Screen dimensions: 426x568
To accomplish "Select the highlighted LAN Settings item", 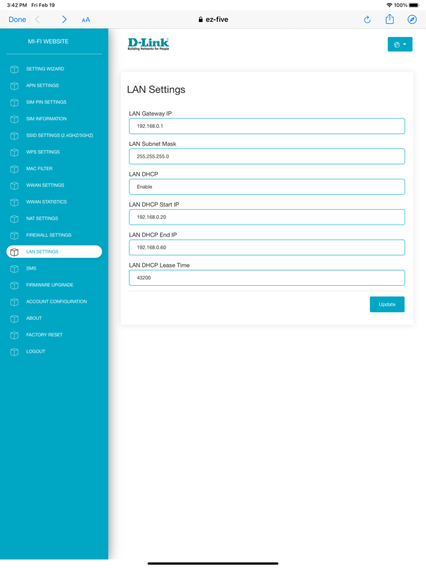I will [x=54, y=252].
